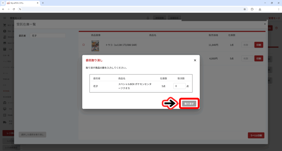Click the 選択した委託を取り消し button
Viewport: 282px width, 151px height.
(32, 135)
